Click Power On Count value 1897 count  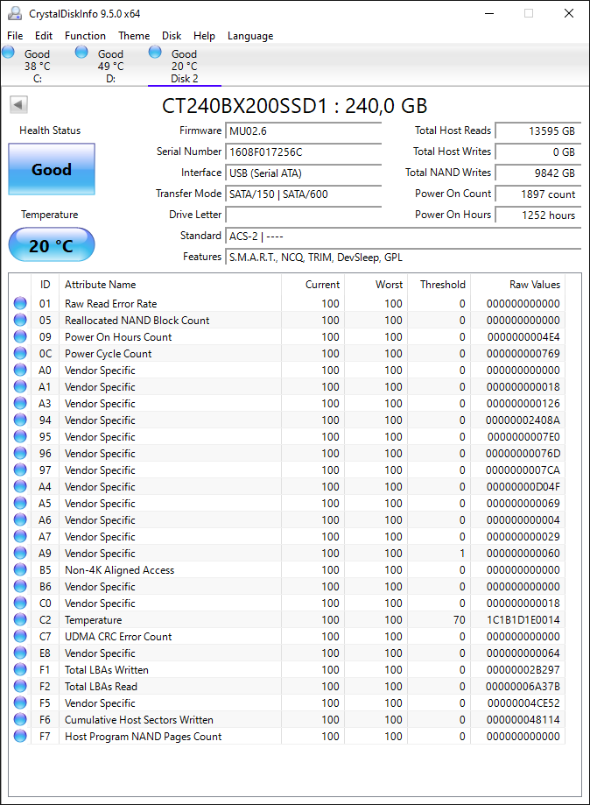pyautogui.click(x=538, y=194)
